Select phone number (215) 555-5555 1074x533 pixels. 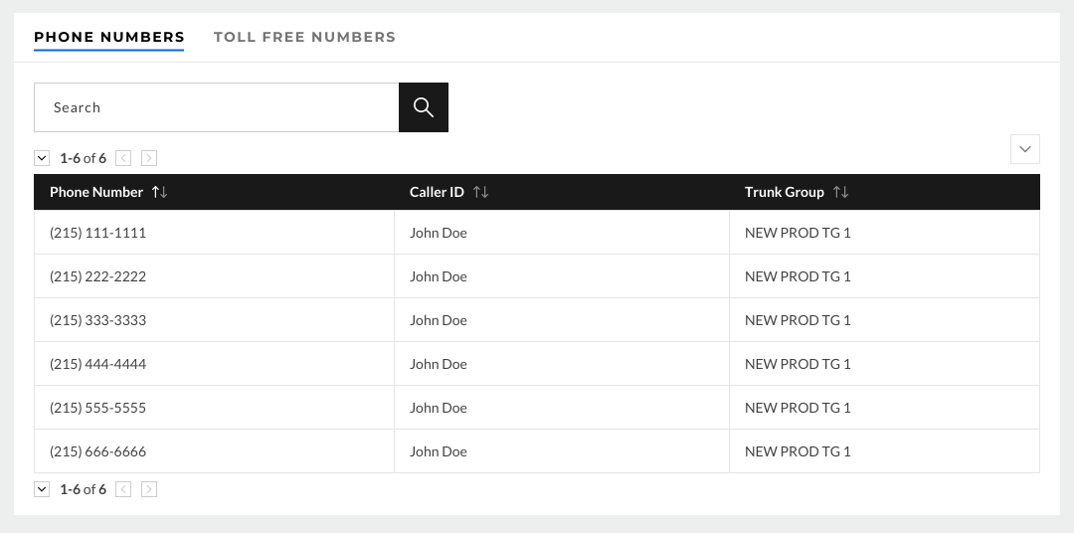(x=97, y=409)
